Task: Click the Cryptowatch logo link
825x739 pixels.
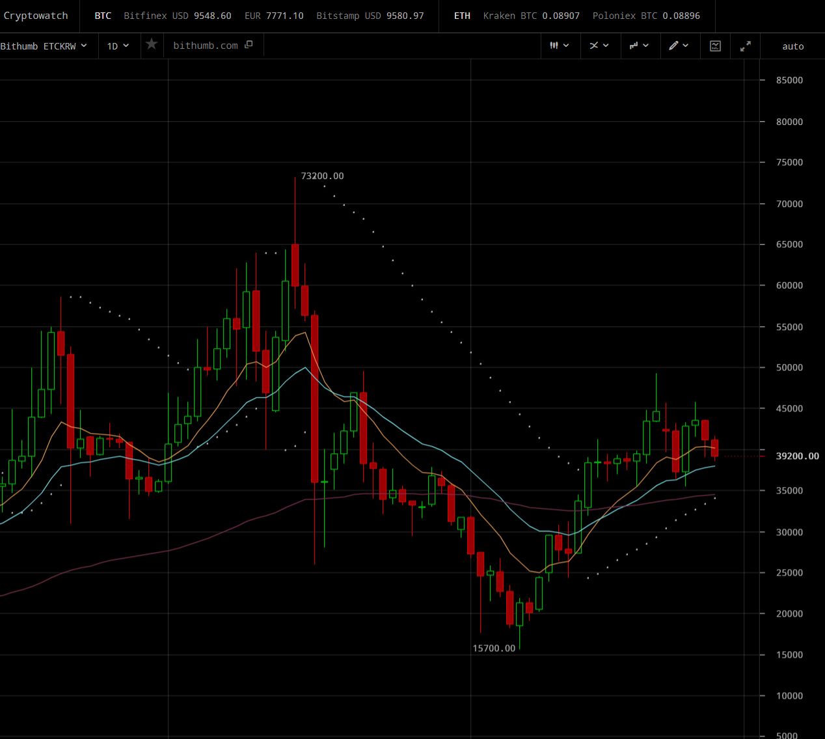Action: click(36, 16)
